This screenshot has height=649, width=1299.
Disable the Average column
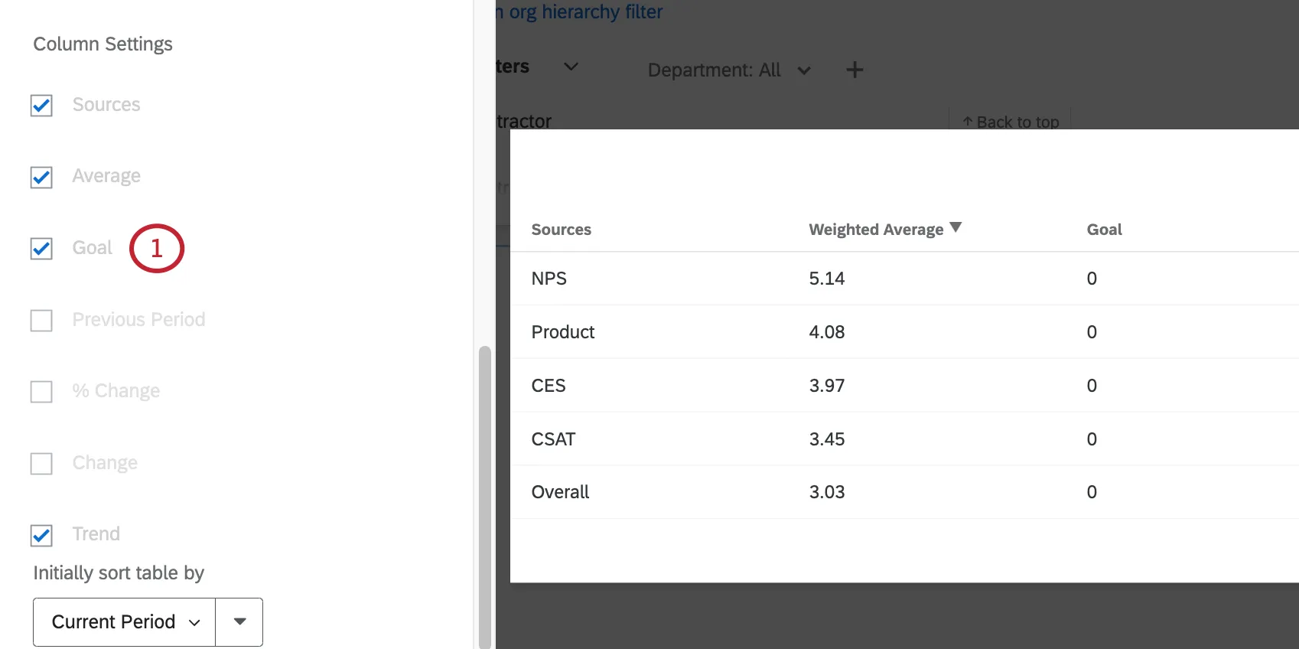point(41,178)
